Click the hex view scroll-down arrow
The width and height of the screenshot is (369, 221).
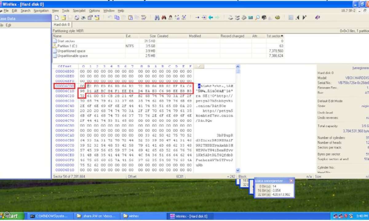click(x=238, y=170)
